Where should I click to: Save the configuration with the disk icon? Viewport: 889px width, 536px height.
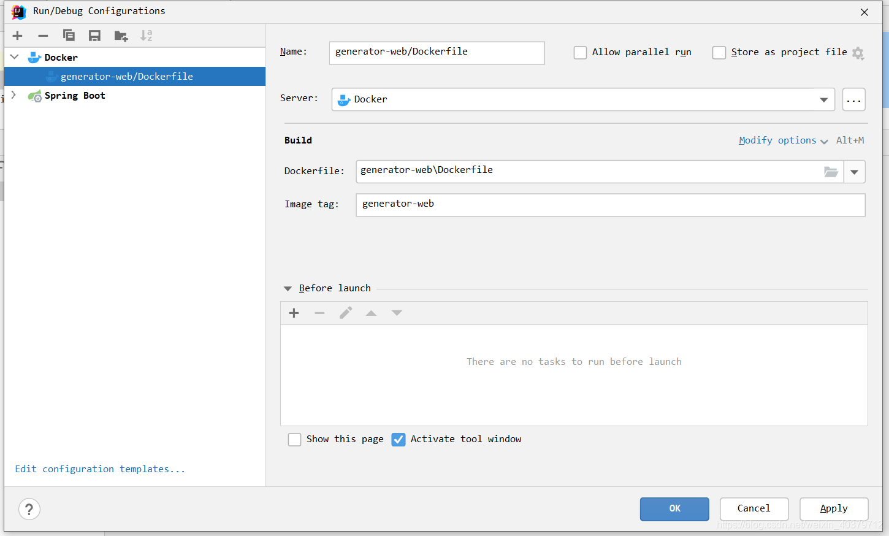pos(94,36)
